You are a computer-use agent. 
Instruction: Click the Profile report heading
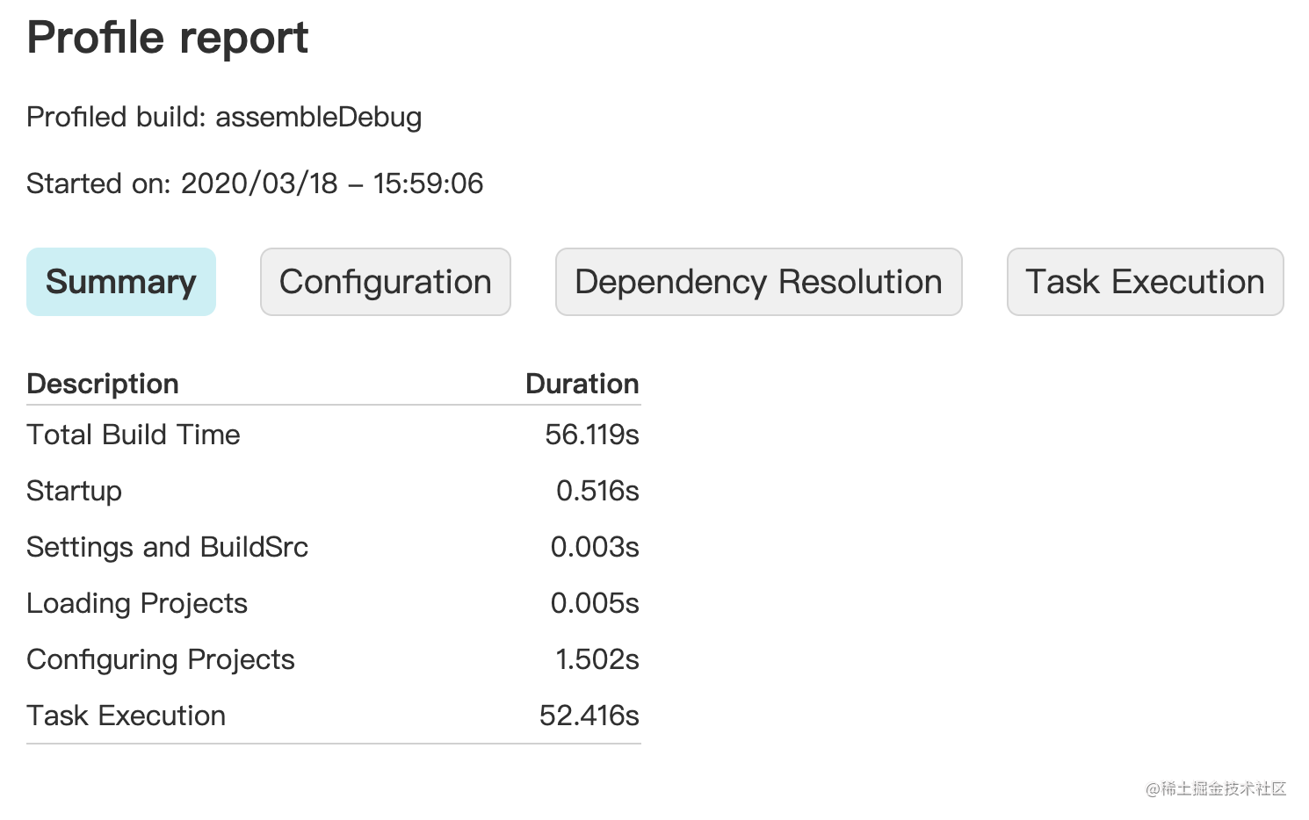(x=168, y=38)
